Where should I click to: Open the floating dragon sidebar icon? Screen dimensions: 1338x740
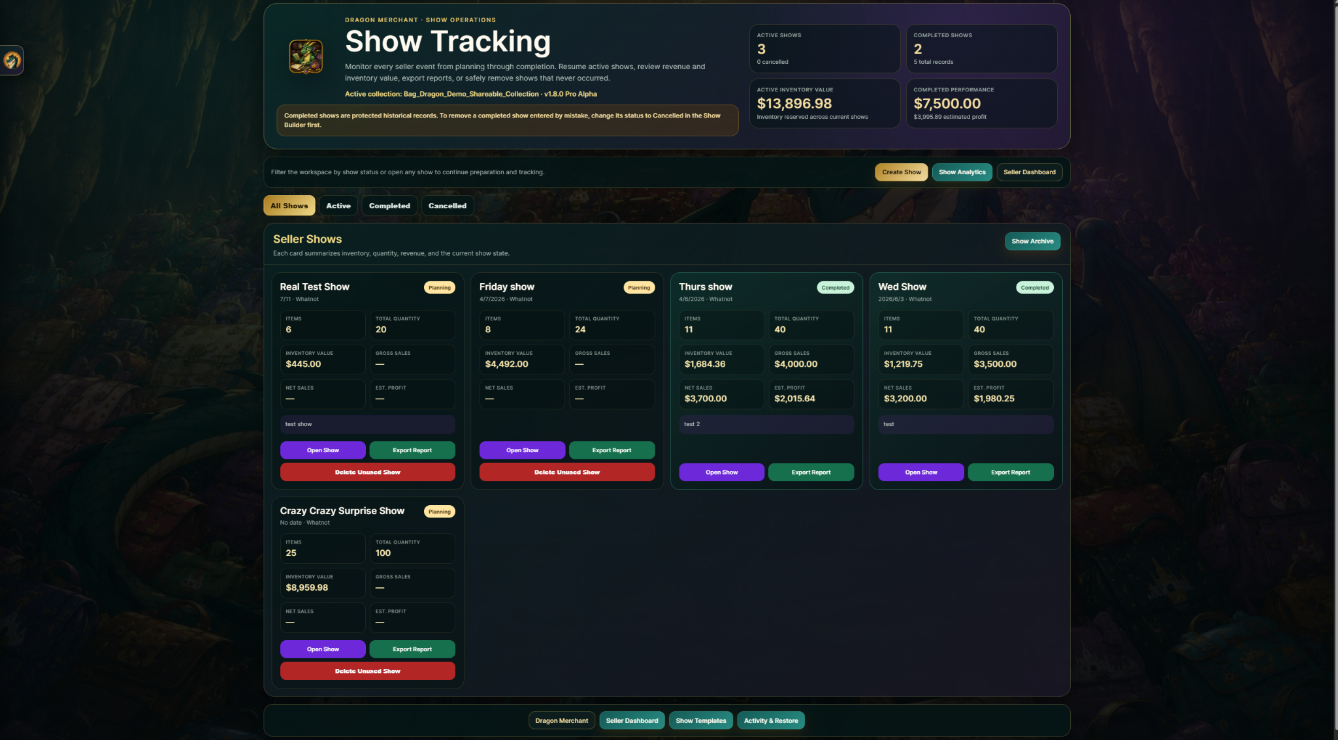pyautogui.click(x=12, y=61)
